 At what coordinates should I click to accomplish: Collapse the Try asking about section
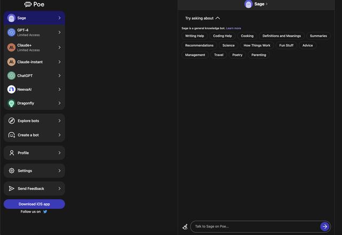coord(217,18)
